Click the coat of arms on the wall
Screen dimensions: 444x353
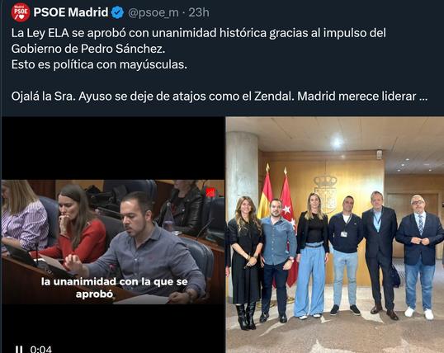(x=326, y=192)
